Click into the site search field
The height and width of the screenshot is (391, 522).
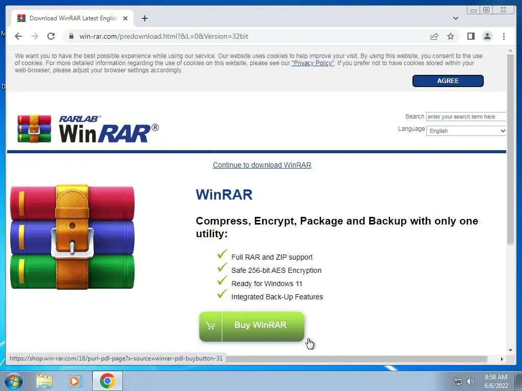tap(466, 117)
